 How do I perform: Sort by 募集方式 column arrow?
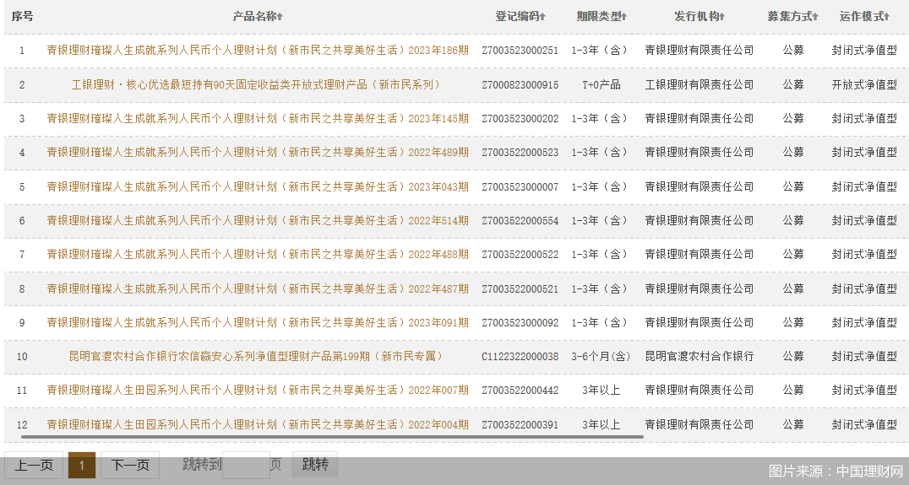click(817, 17)
